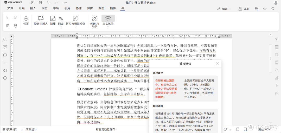
Task: Switch to the 插件 tab
Action: click(113, 8)
